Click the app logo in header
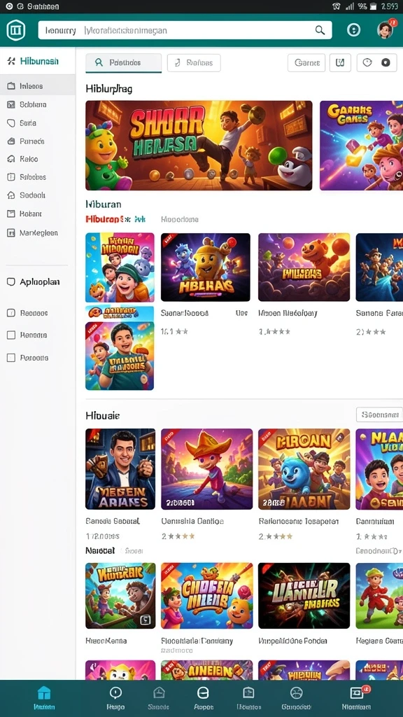403x717 pixels. pyautogui.click(x=16, y=30)
